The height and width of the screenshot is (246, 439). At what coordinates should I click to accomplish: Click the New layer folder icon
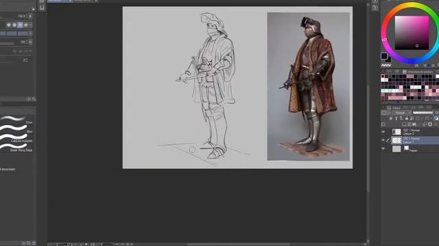[x=414, y=124]
